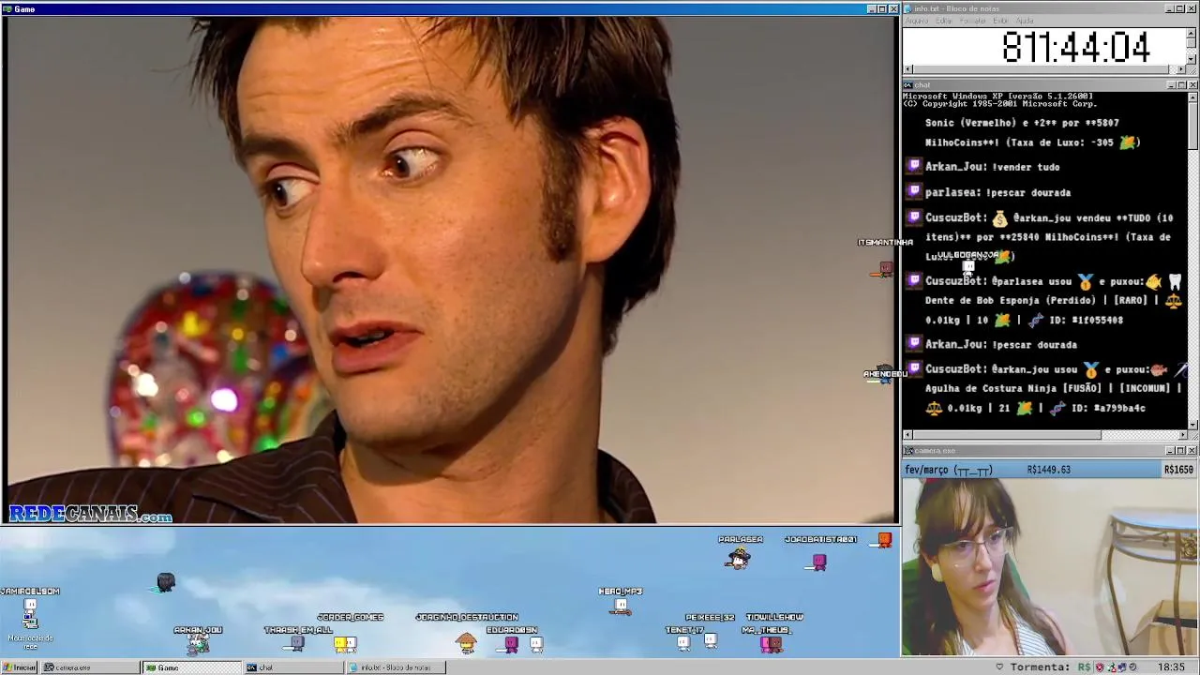Open Editar menu in Bloco de notas
The image size is (1200, 675).
pos(943,21)
